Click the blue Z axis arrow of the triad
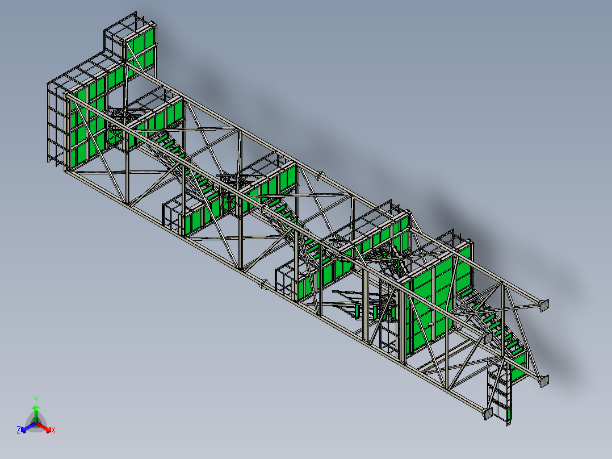 [24, 429]
